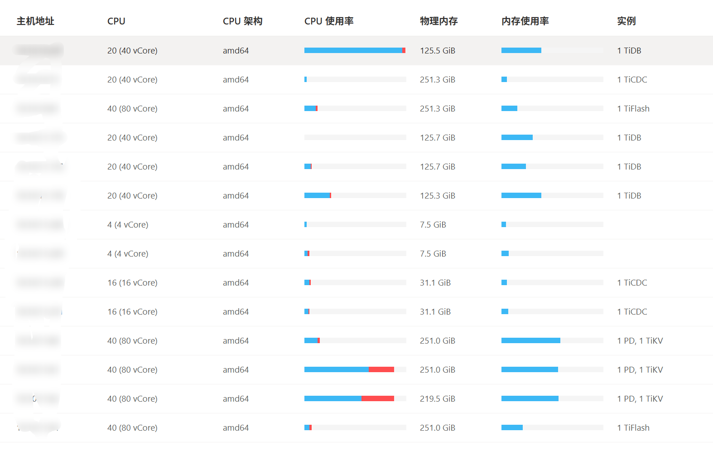Click the CPU column header

pyautogui.click(x=116, y=21)
